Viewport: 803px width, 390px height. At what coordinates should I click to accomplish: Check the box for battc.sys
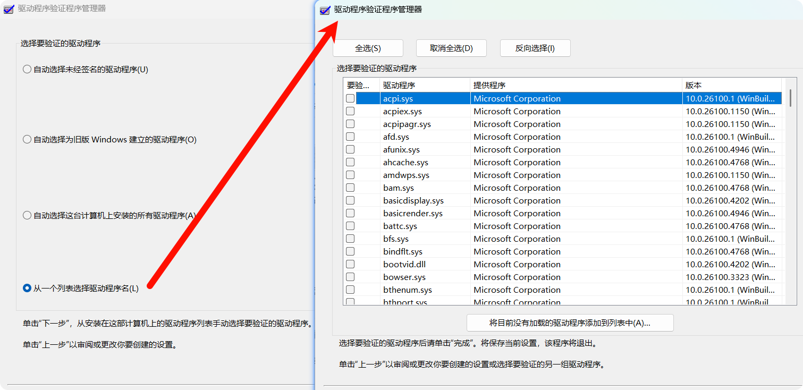(350, 226)
